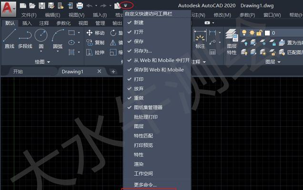Click the Redo arrow icon
Screen dimensions: 303x190
pyautogui.click(x=103, y=6)
